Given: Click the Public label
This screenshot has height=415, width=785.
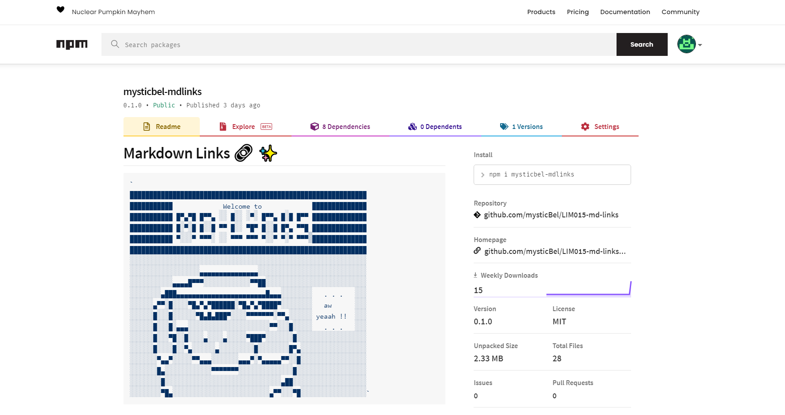Looking at the screenshot, I should tap(164, 105).
